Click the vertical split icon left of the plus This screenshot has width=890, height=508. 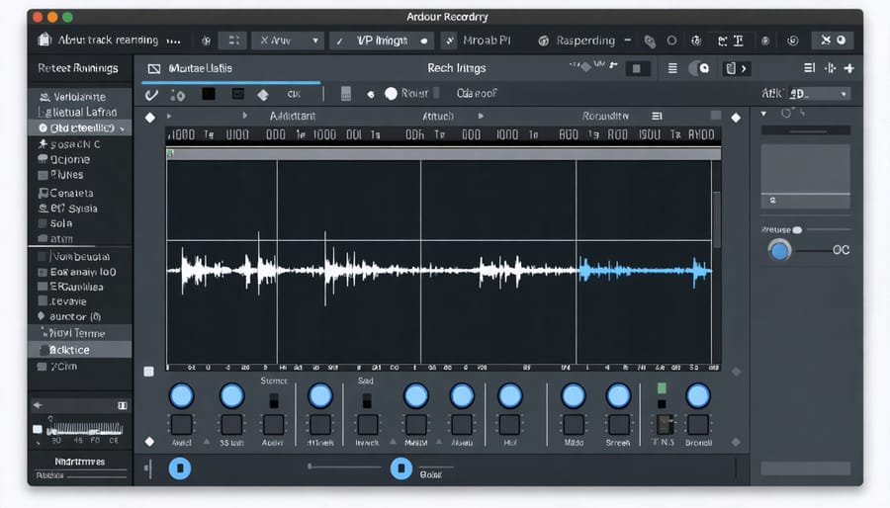(831, 68)
